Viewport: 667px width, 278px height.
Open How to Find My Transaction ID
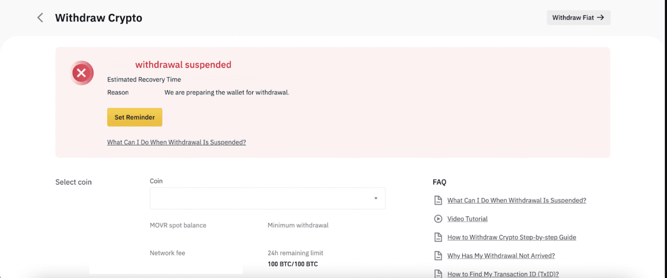[x=503, y=274]
